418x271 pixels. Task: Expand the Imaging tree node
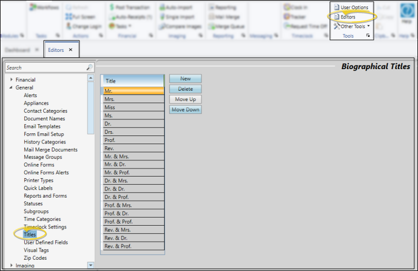11,266
